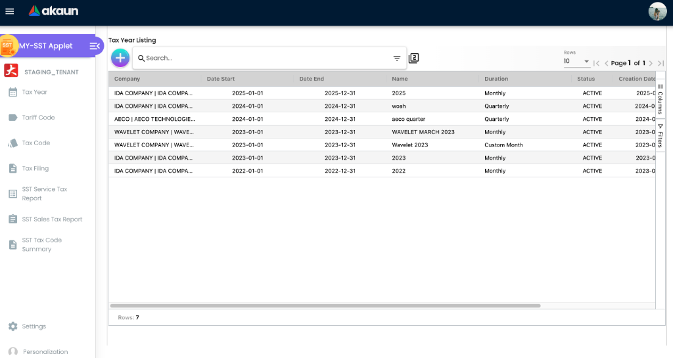Go to the last page

click(661, 63)
